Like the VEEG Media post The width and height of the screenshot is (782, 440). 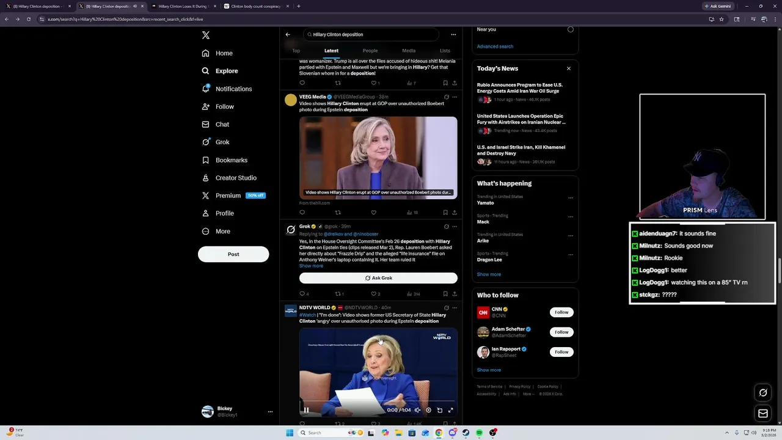coord(374,213)
